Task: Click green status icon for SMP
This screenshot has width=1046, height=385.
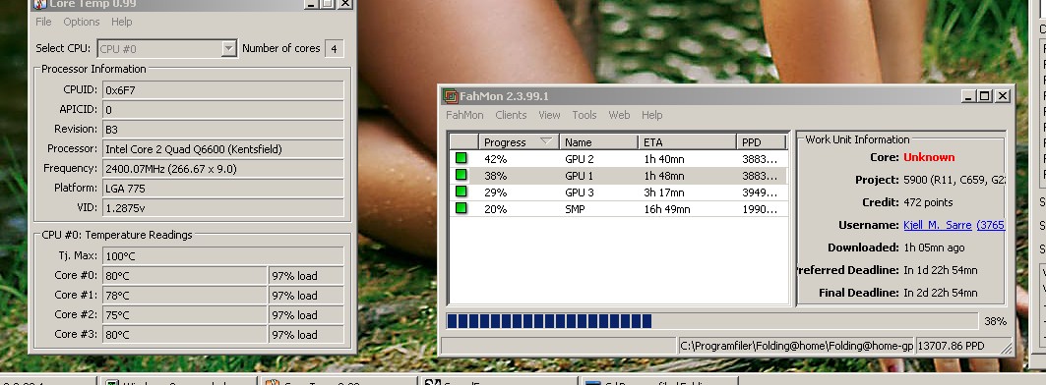Action: pyautogui.click(x=461, y=208)
